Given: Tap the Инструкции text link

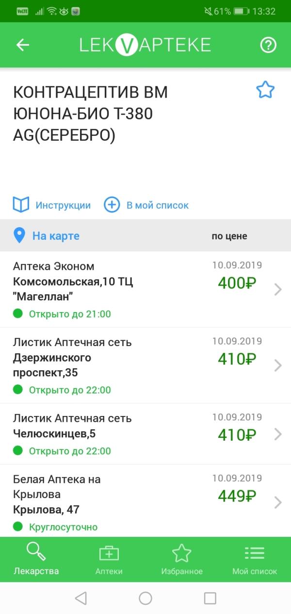Looking at the screenshot, I should click(x=63, y=205).
